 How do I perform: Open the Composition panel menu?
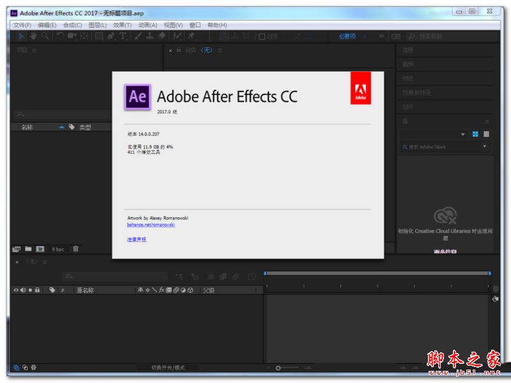(220, 51)
